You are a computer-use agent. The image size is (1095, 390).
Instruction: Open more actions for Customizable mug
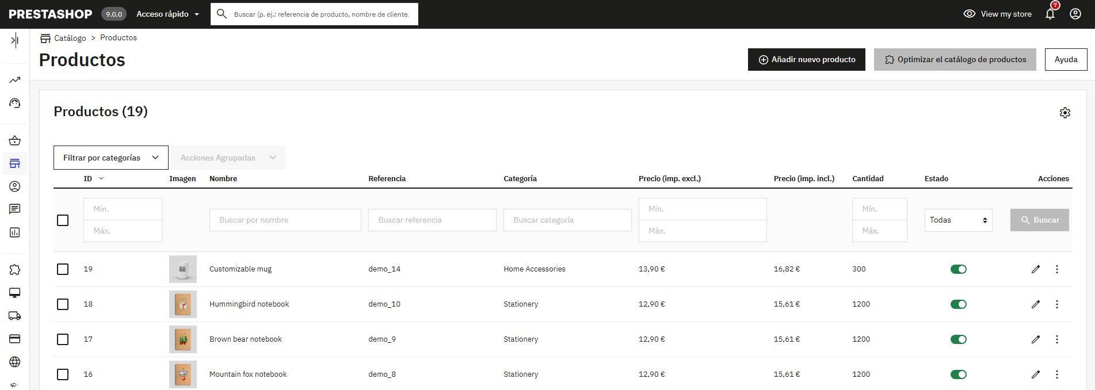pos(1057,269)
